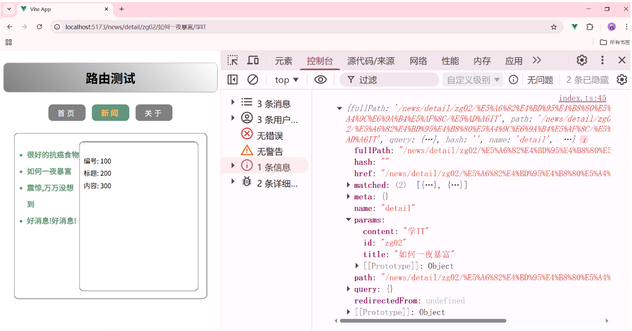Bookmark this page with the star icon
This screenshot has height=331, width=632.
[554, 27]
